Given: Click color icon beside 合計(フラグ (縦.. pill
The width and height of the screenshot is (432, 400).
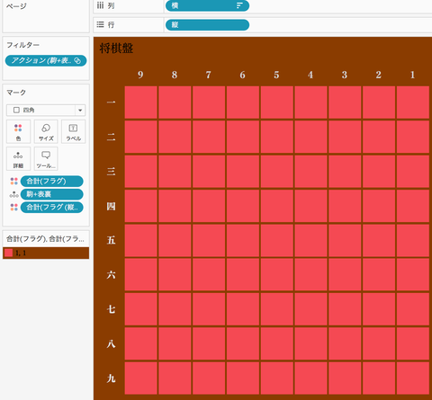Looking at the screenshot, I should click(x=14, y=207).
